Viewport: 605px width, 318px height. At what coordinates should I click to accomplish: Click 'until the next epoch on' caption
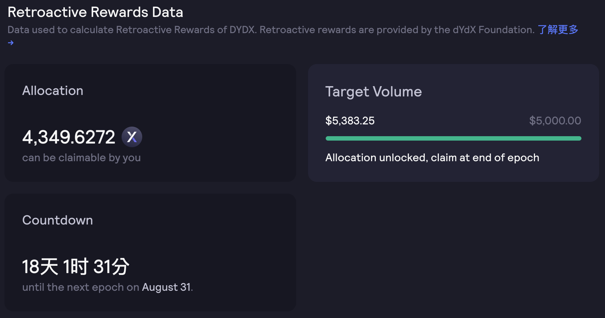click(x=81, y=287)
